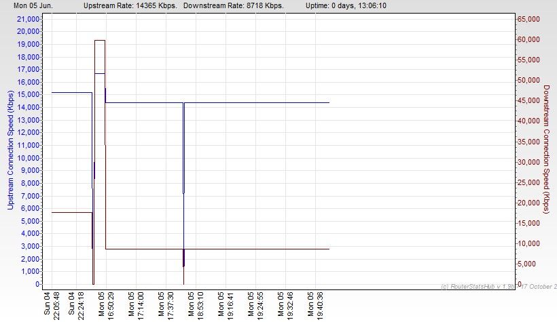Click the 21,000 tick on upstream axis
557x322 pixels.
26,19
